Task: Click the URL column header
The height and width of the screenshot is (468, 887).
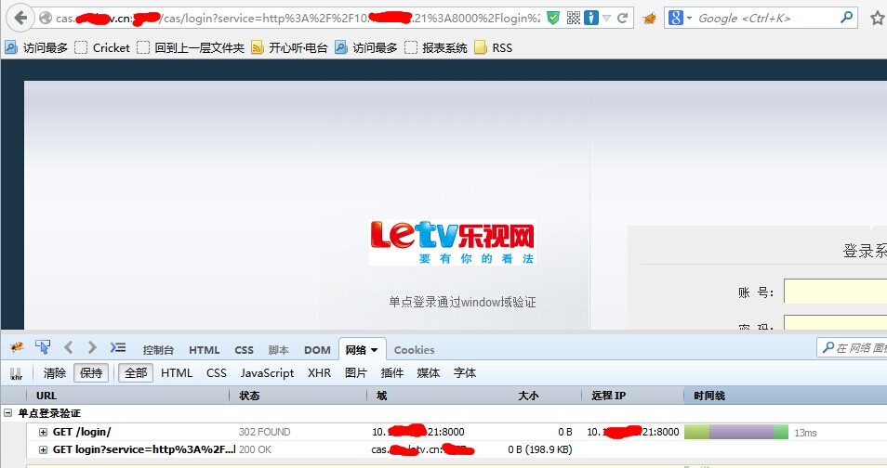Action: (128, 396)
